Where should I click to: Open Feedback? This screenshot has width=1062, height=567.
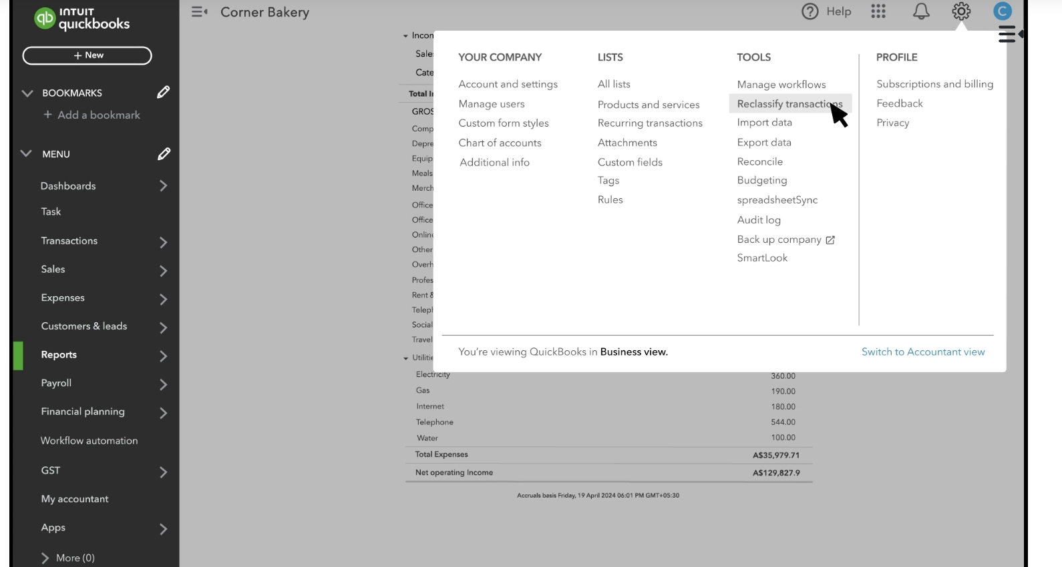click(900, 103)
